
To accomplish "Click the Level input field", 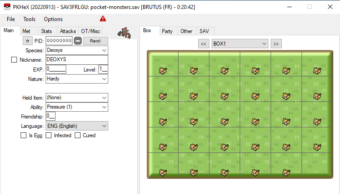I will click(103, 69).
